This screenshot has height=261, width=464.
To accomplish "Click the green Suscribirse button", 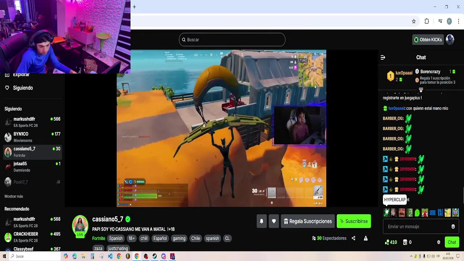I will pyautogui.click(x=354, y=221).
